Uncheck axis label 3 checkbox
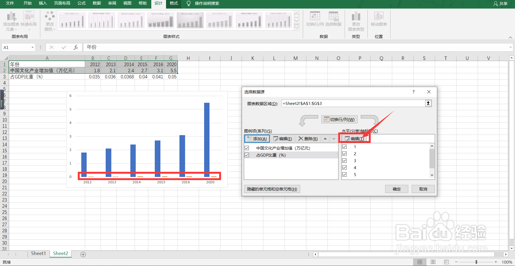The width and height of the screenshot is (515, 266). 345,161
